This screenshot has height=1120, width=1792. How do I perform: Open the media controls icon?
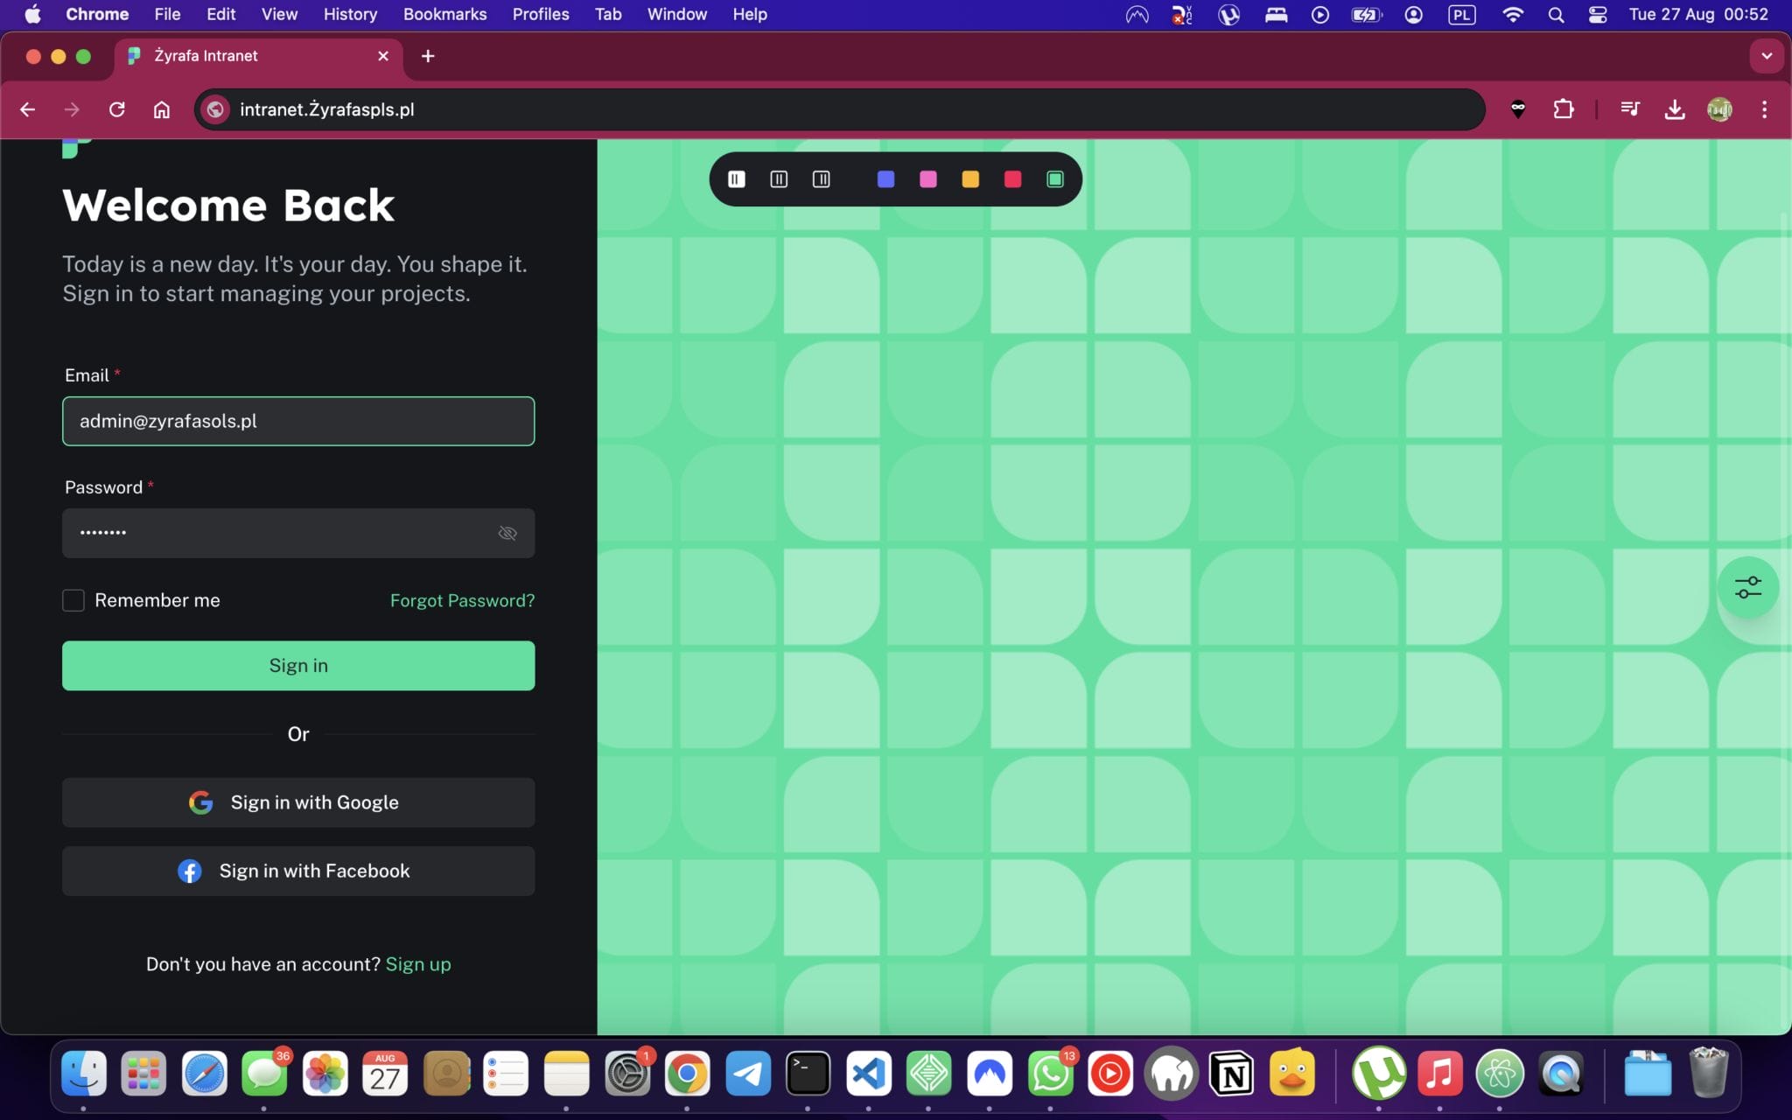click(x=1630, y=109)
